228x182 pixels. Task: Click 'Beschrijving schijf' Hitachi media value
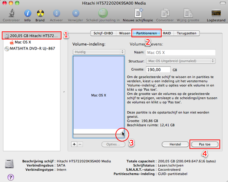pos(84,161)
